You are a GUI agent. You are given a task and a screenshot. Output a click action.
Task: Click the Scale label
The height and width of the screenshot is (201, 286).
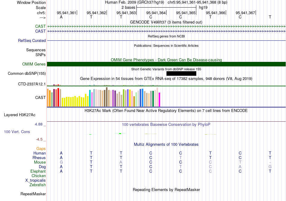coord(41,8)
